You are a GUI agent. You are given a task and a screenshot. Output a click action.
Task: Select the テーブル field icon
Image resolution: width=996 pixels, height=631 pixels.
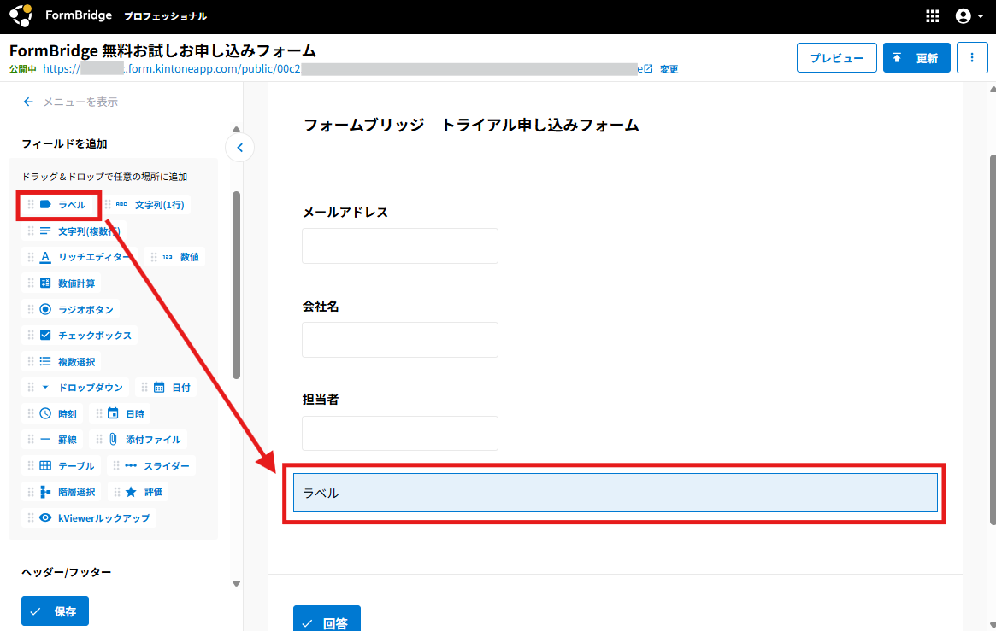point(45,465)
